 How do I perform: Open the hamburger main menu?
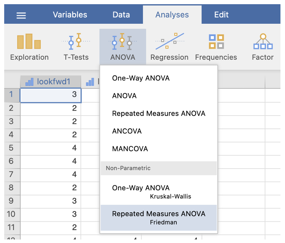pos(21,15)
